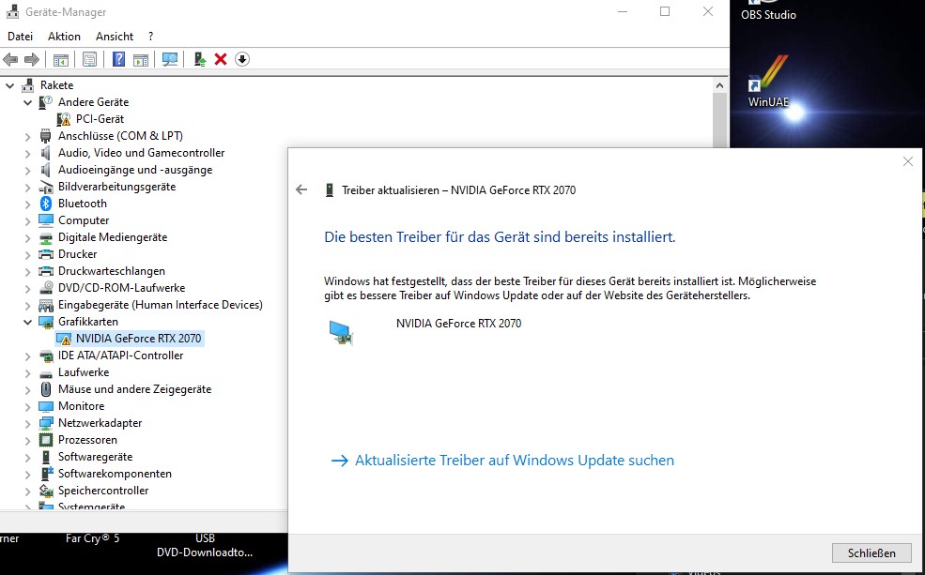The image size is (925, 575).
Task: Click the IDE ATA/ATAPI-Controller icon
Action: 45,356
